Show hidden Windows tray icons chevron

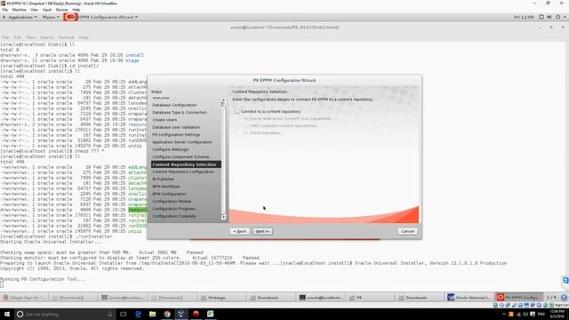coord(504,314)
